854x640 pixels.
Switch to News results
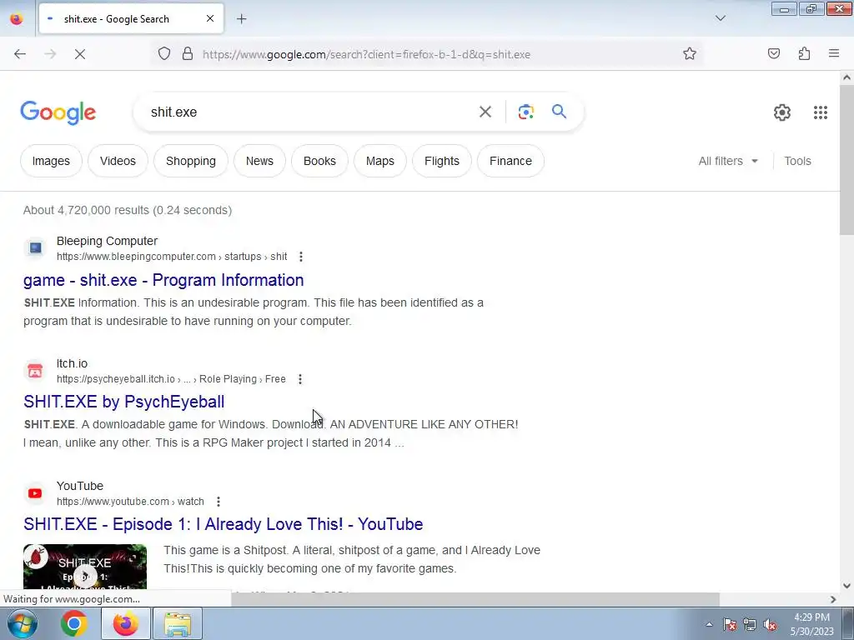pyautogui.click(x=259, y=161)
